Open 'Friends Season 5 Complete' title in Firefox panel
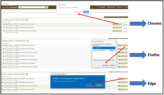Screen dimensions: 164x95 [x=21, y=60]
